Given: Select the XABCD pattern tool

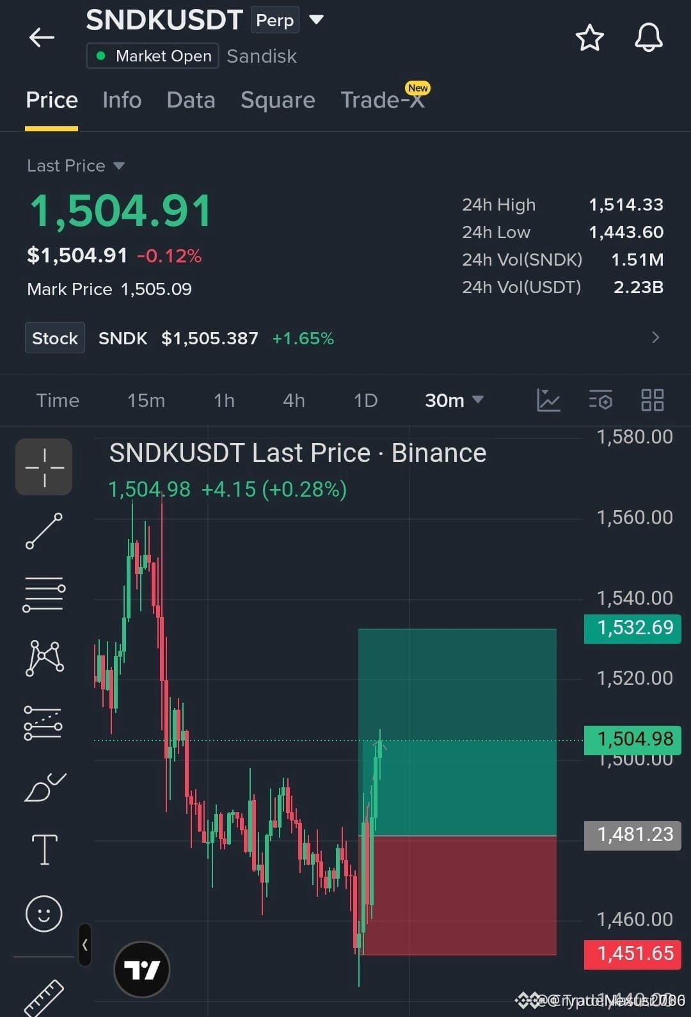Looking at the screenshot, I should 44,658.
